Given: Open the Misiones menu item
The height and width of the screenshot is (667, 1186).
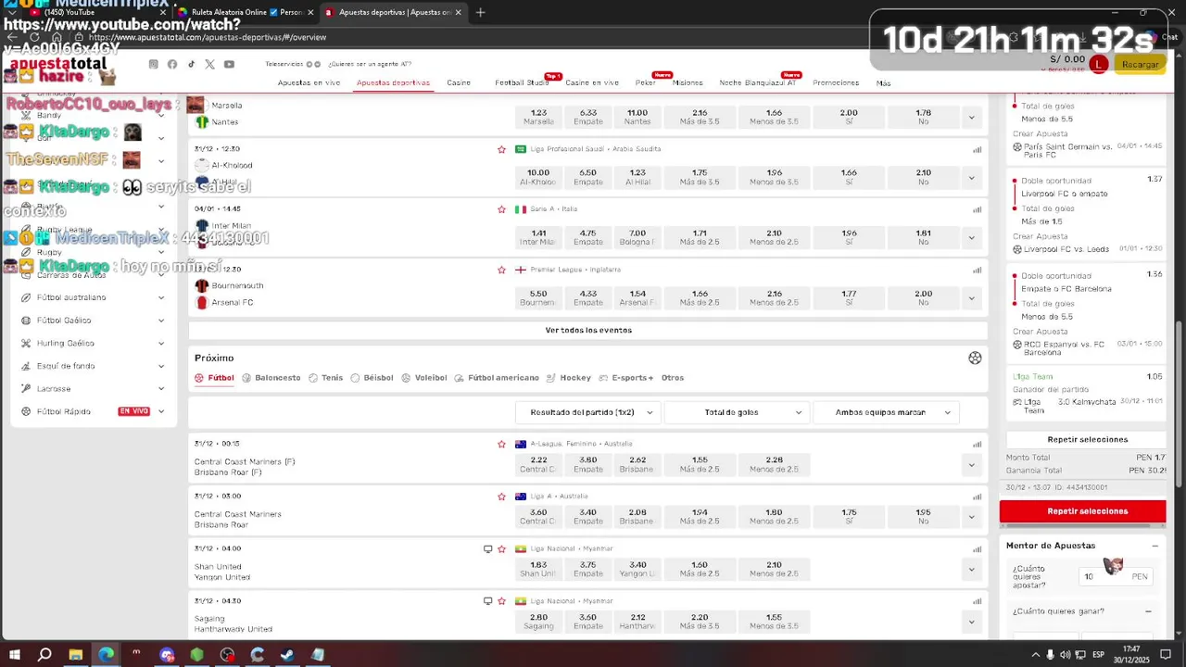Looking at the screenshot, I should [688, 83].
